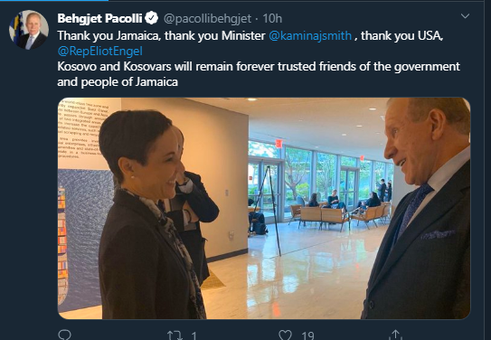Click the 'Thank you Jamaica' opening text
The width and height of the screenshot is (491, 340).
pos(109,35)
